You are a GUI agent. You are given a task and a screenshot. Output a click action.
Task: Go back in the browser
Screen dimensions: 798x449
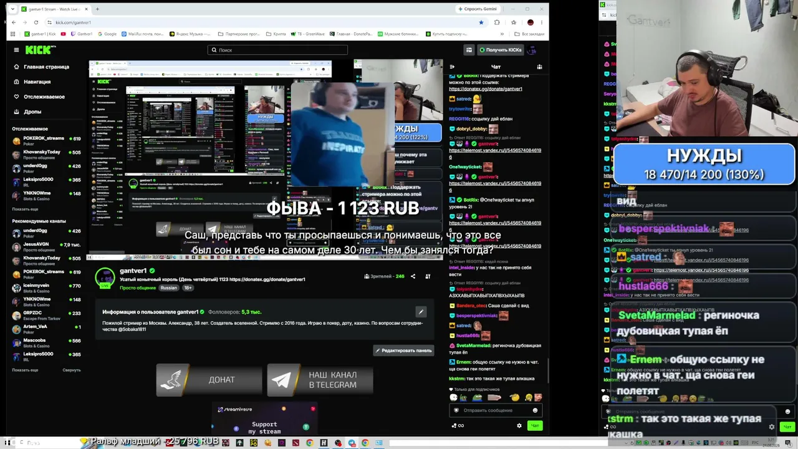click(14, 22)
